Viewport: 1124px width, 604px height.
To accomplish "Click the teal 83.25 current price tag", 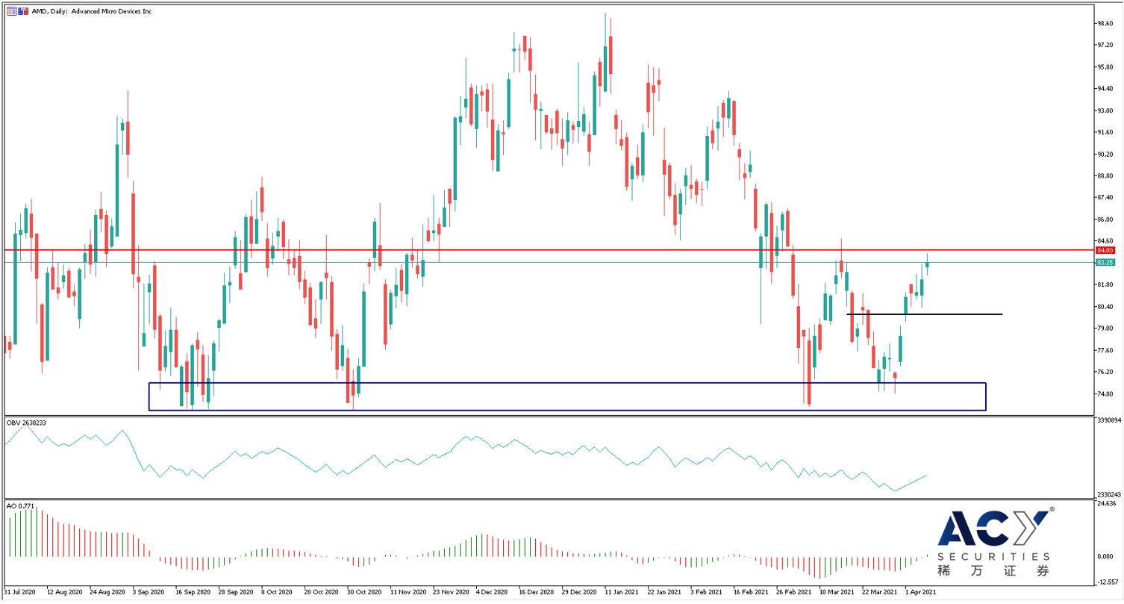I will pos(1105,263).
